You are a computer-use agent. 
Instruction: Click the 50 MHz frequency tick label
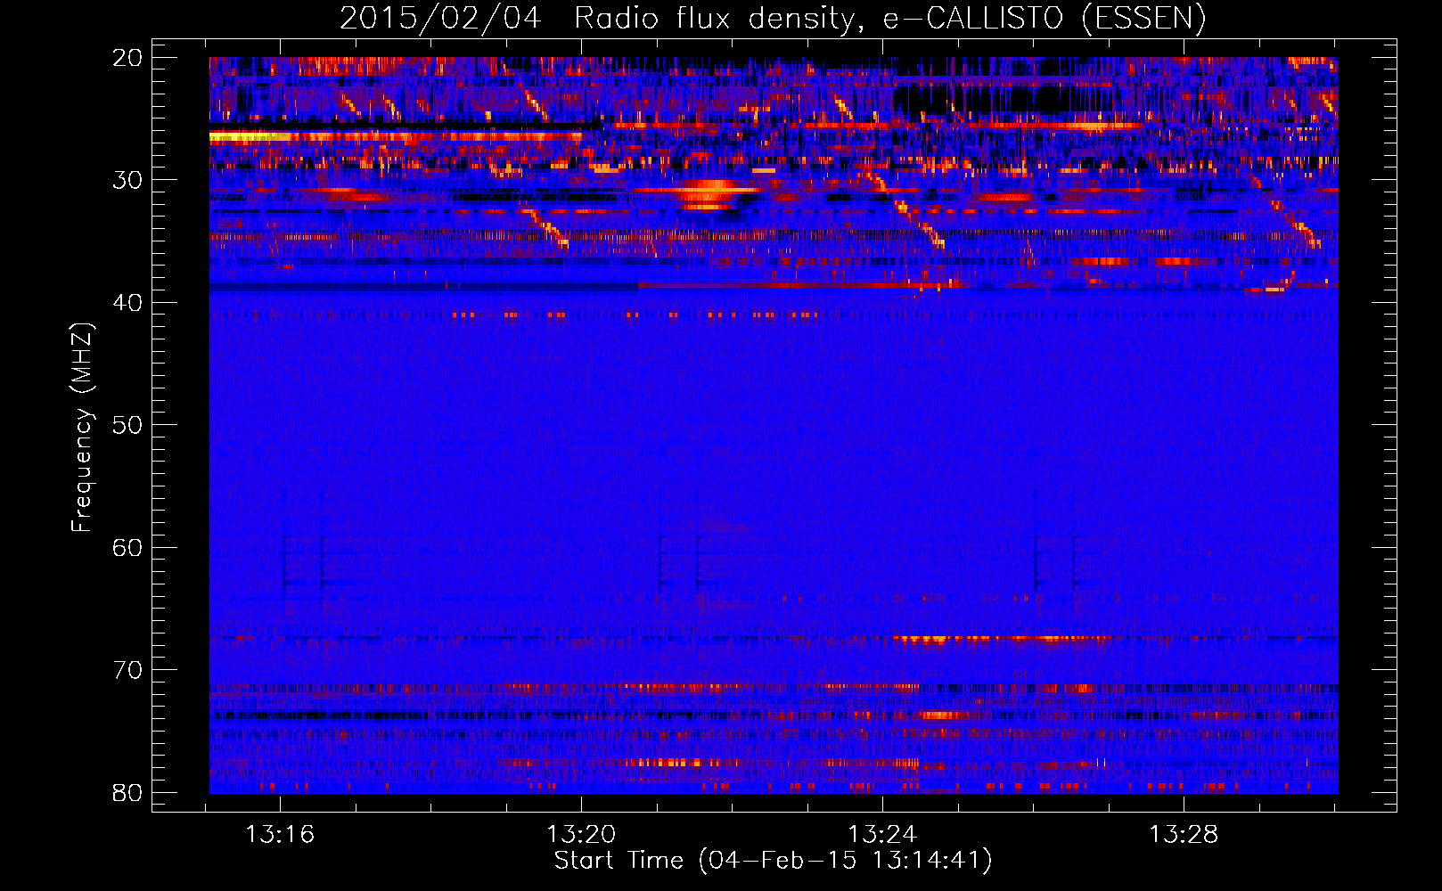click(x=127, y=425)
